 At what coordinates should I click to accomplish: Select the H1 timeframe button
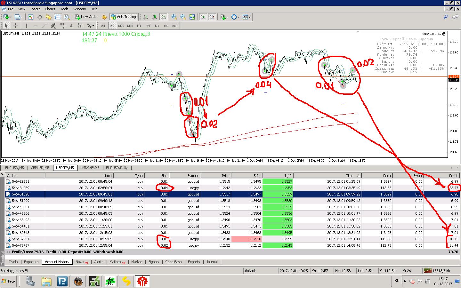[x=139, y=26]
